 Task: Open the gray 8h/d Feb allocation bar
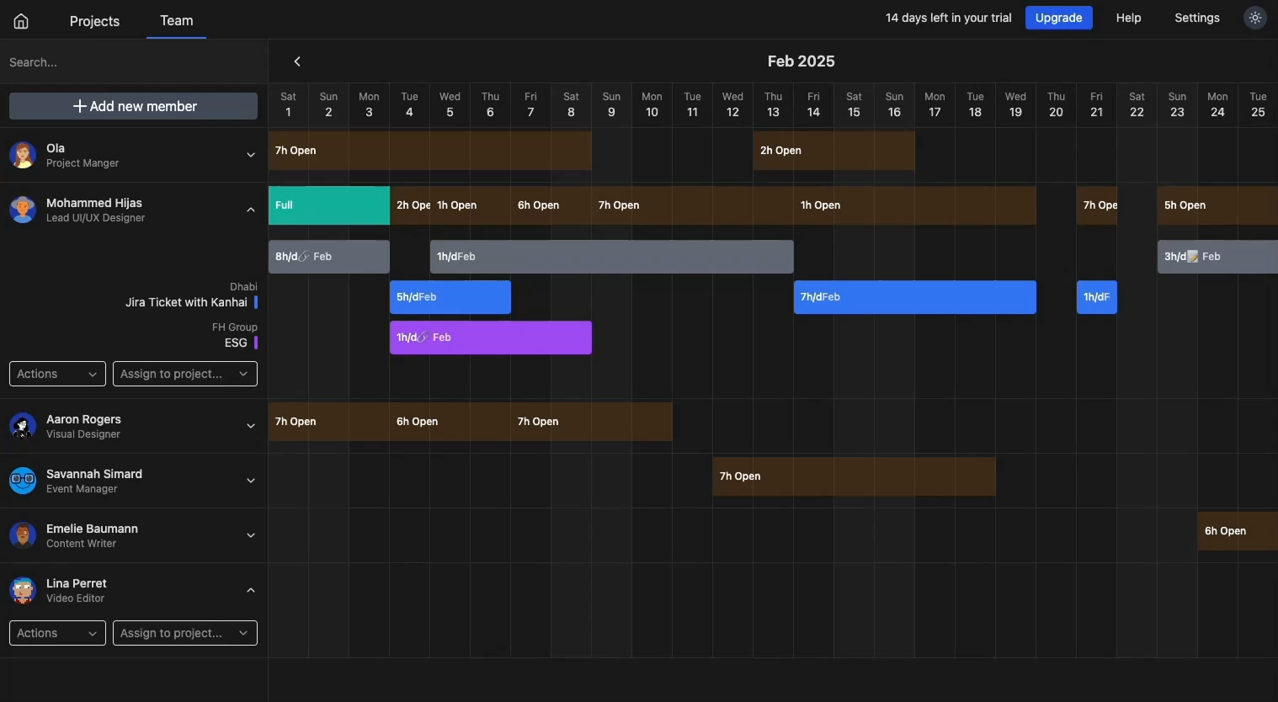point(329,257)
